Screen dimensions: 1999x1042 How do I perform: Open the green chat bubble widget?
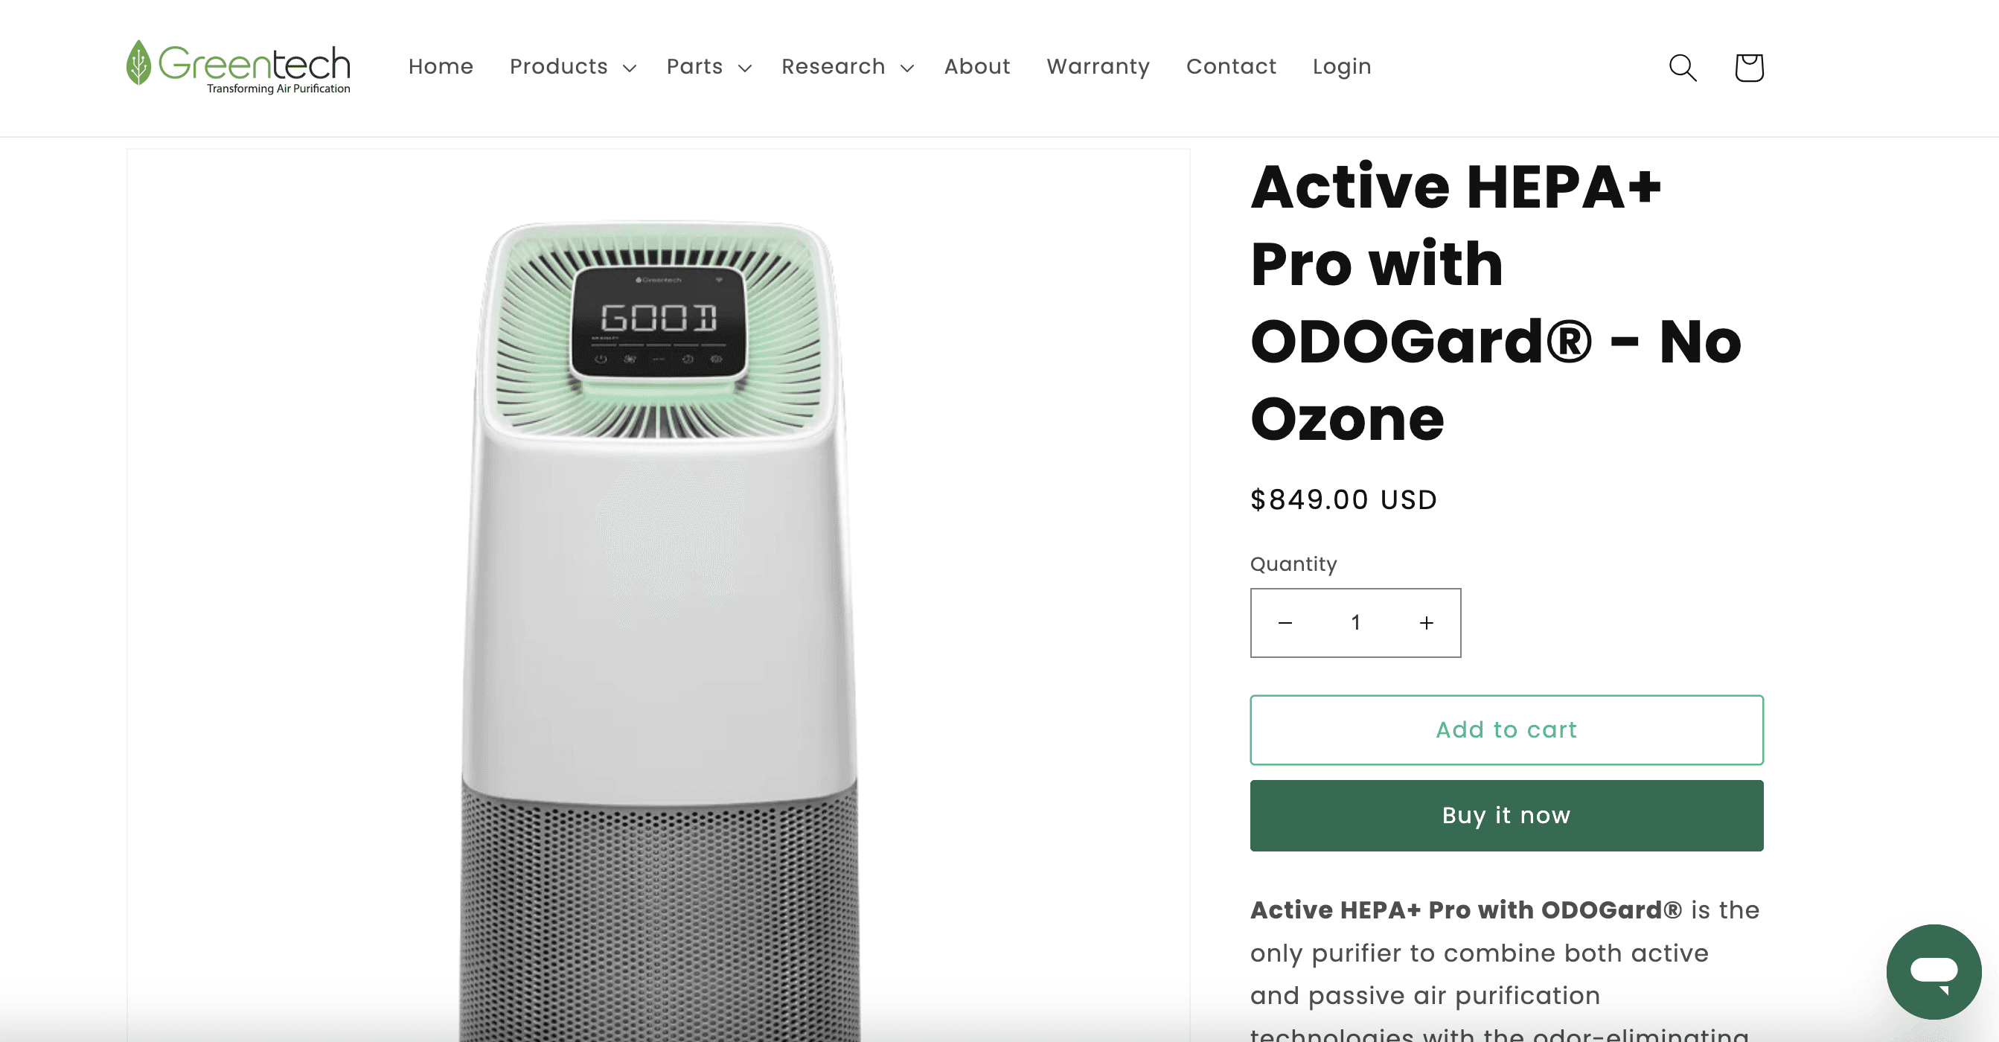[x=1934, y=971]
